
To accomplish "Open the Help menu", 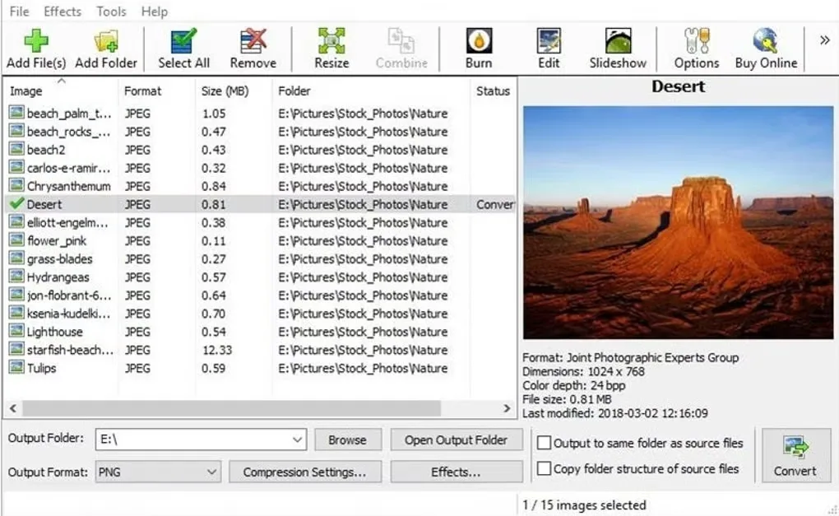I will [x=154, y=12].
